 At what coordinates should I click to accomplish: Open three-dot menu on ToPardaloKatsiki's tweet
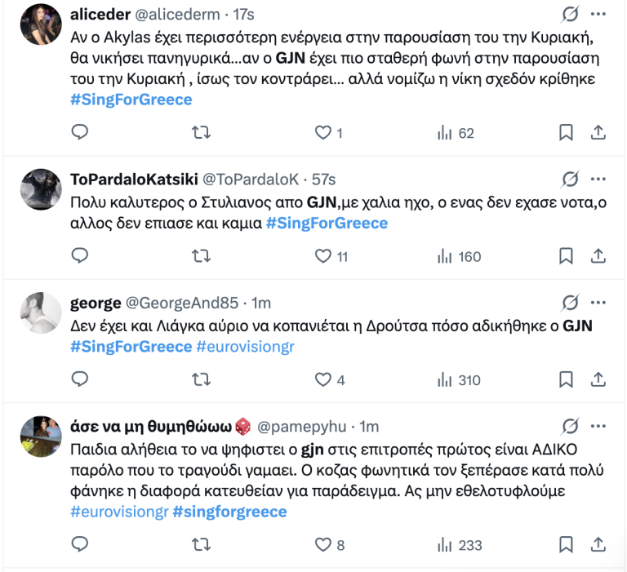598,179
